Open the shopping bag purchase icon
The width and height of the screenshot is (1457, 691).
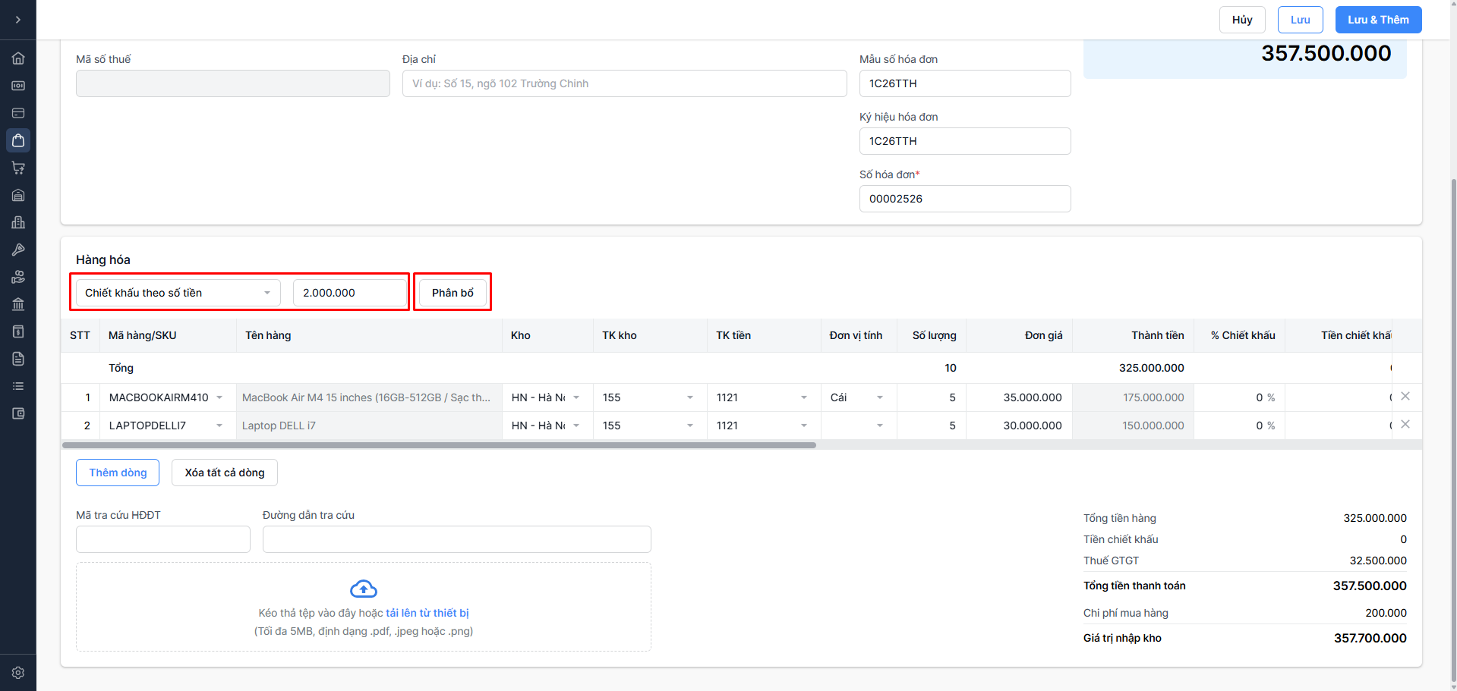point(18,140)
